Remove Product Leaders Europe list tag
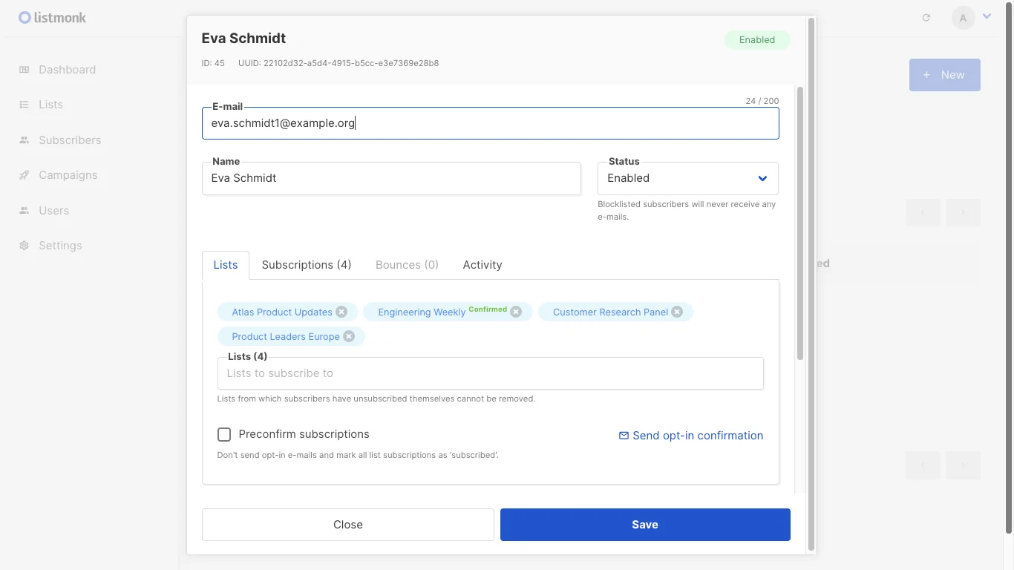Screen dimensions: 1014x570 point(349,336)
